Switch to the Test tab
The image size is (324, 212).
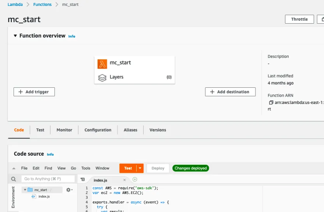40,130
